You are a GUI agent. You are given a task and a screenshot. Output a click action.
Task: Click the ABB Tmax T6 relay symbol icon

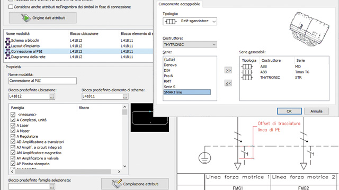pos(247,72)
